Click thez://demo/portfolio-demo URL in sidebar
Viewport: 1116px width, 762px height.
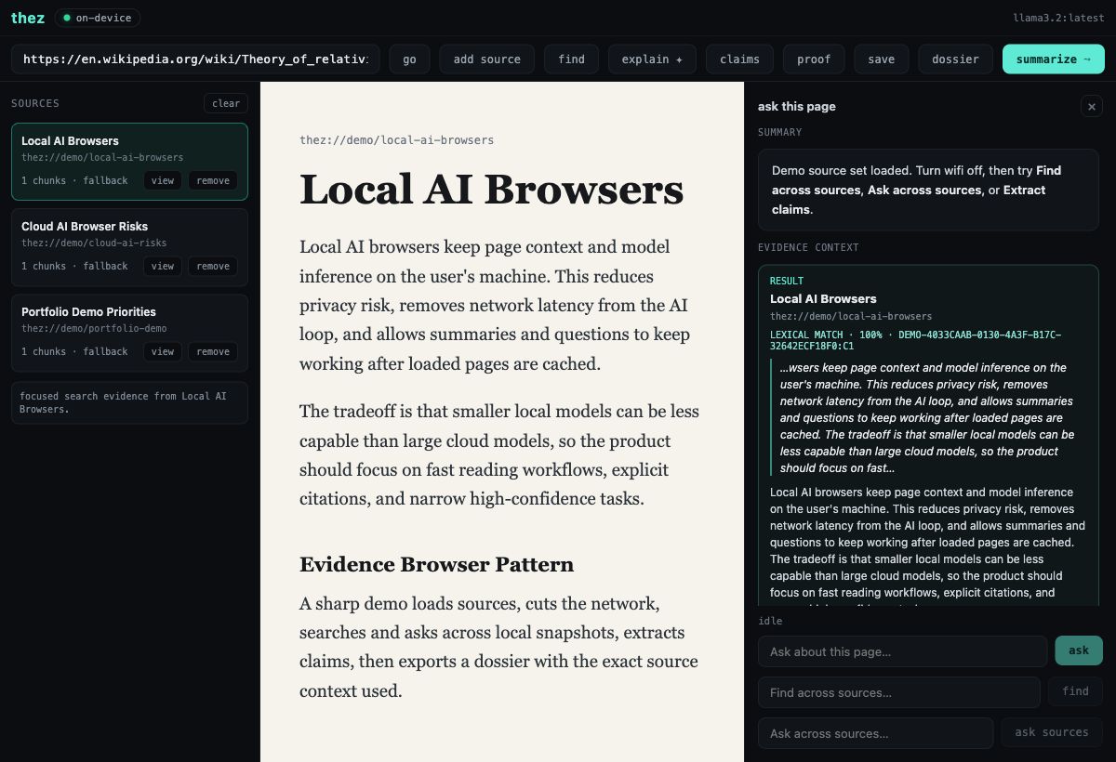[x=94, y=329]
